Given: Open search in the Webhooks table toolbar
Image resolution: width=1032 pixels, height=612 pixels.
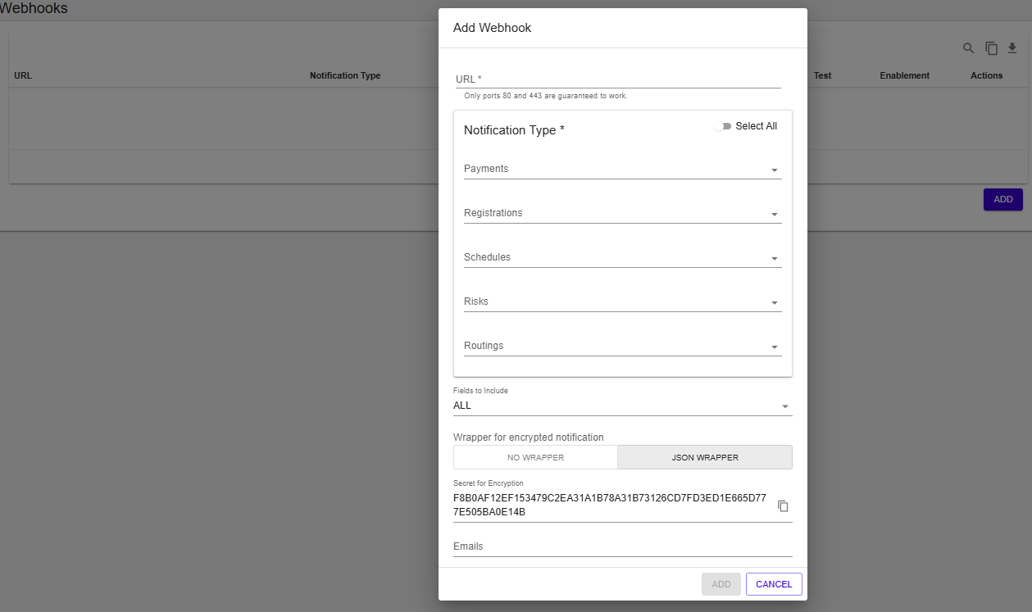Looking at the screenshot, I should coord(968,48).
